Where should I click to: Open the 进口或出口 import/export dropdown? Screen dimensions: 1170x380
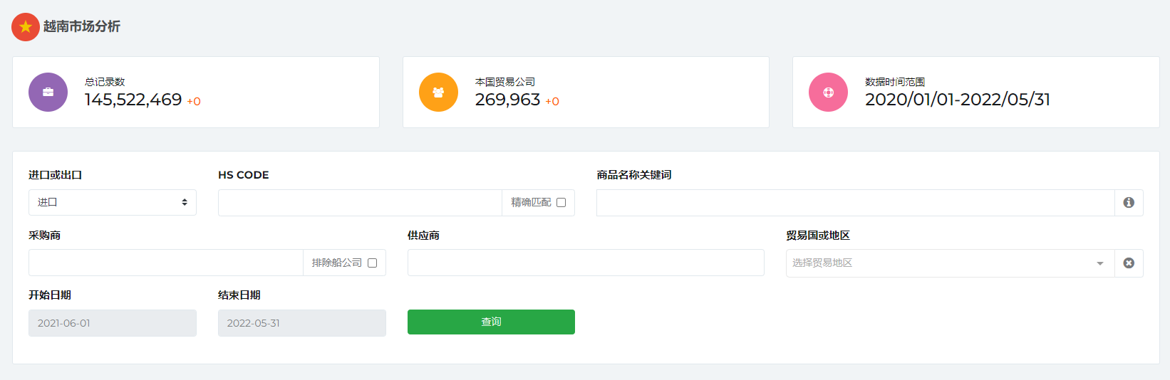click(x=112, y=203)
